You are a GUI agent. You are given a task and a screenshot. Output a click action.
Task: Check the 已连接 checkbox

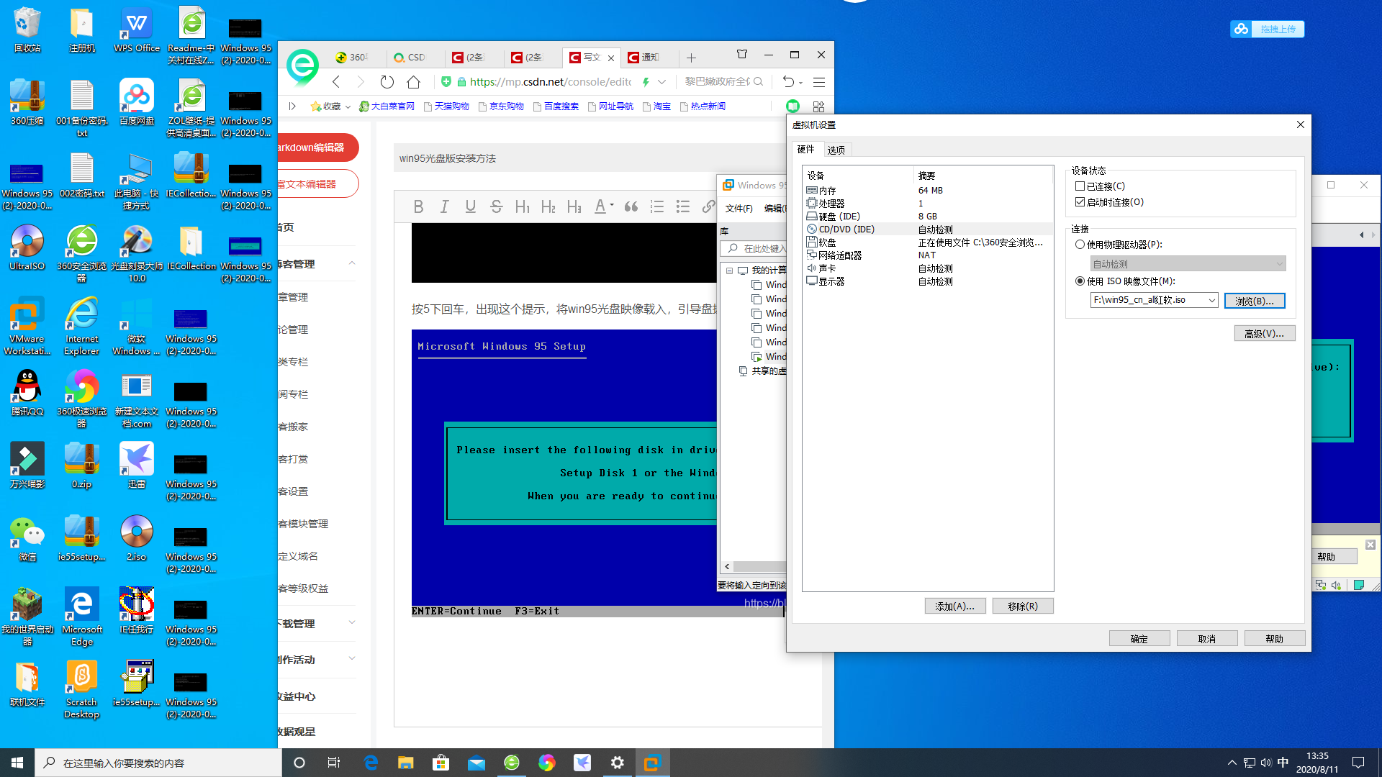pyautogui.click(x=1080, y=186)
